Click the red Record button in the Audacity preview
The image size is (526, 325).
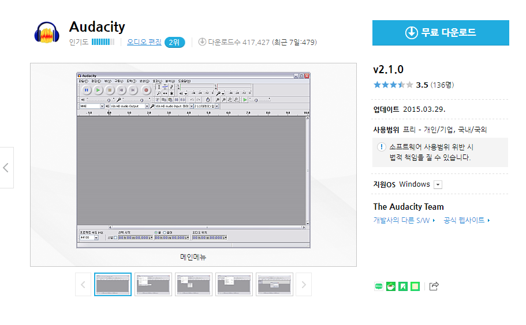146,90
